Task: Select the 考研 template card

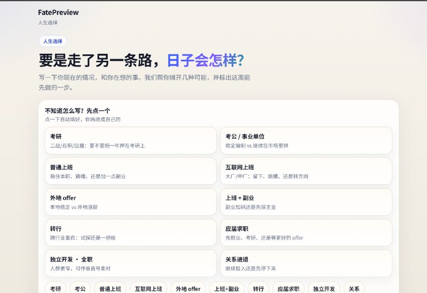Action: click(x=131, y=141)
